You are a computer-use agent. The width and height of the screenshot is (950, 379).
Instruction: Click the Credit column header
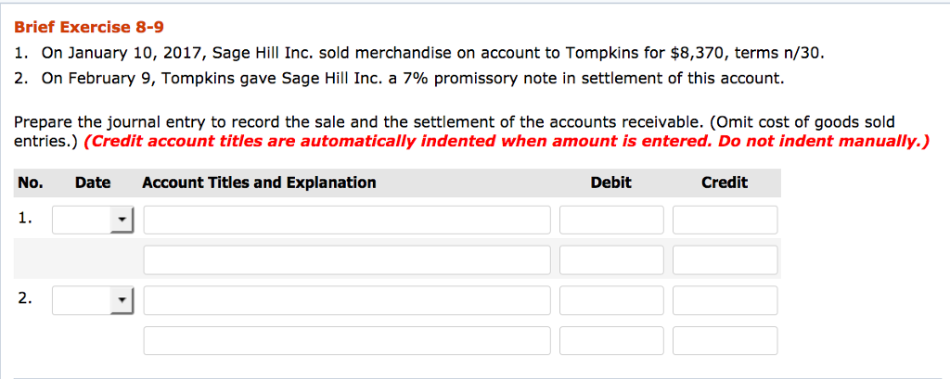coord(725,183)
